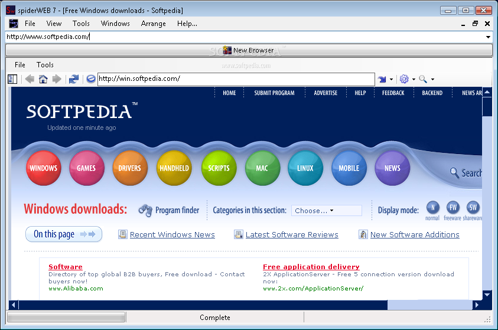Open the Go button dropdown arrow
Viewport: 498px width, 330px height.
click(x=391, y=79)
